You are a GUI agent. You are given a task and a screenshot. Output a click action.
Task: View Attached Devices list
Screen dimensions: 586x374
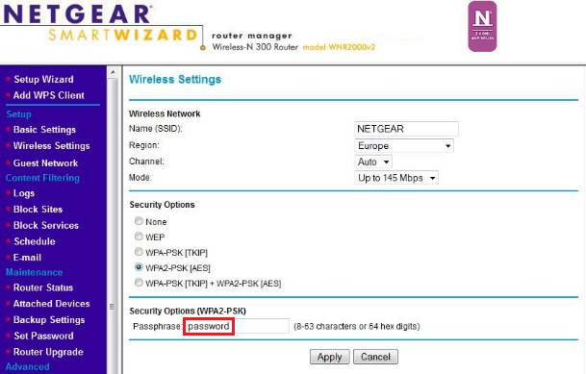coord(52,304)
